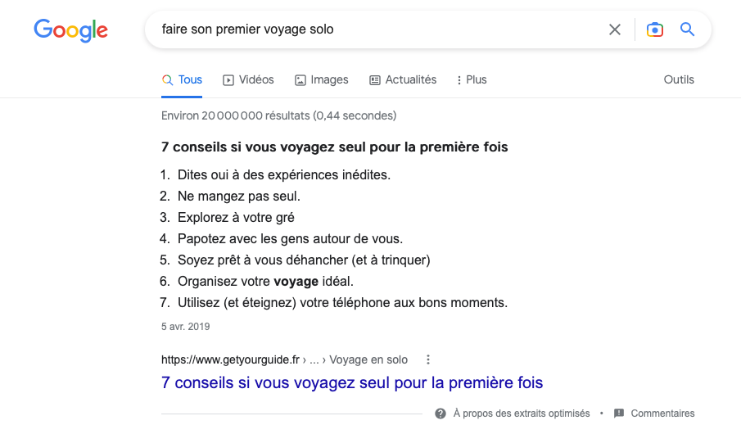Click the Images picture icon
Image resolution: width=741 pixels, height=434 pixels.
coord(300,80)
